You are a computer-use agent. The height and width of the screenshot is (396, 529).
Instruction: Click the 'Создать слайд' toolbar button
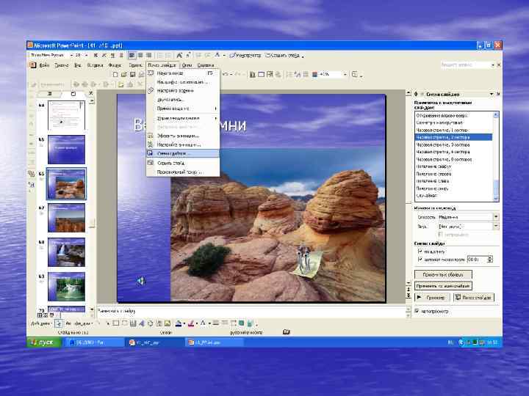(x=283, y=55)
